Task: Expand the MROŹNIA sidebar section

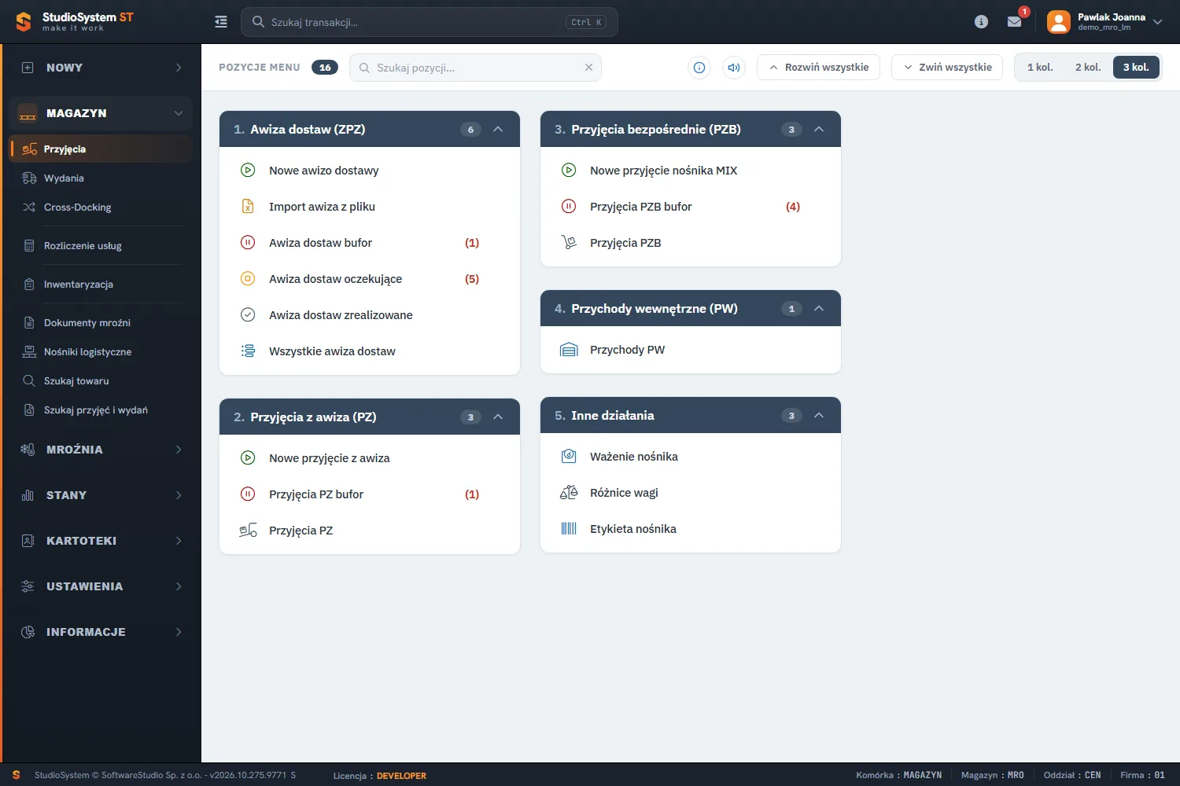Action: (101, 450)
